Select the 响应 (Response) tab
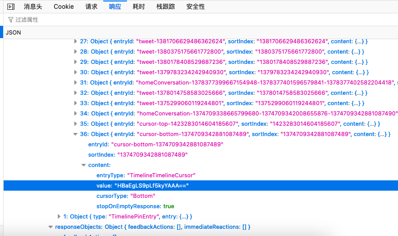This screenshot has height=236, width=398. point(115,7)
